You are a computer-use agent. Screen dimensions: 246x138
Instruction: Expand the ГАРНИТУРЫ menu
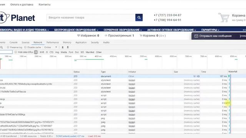pyautogui.click(x=210, y=30)
